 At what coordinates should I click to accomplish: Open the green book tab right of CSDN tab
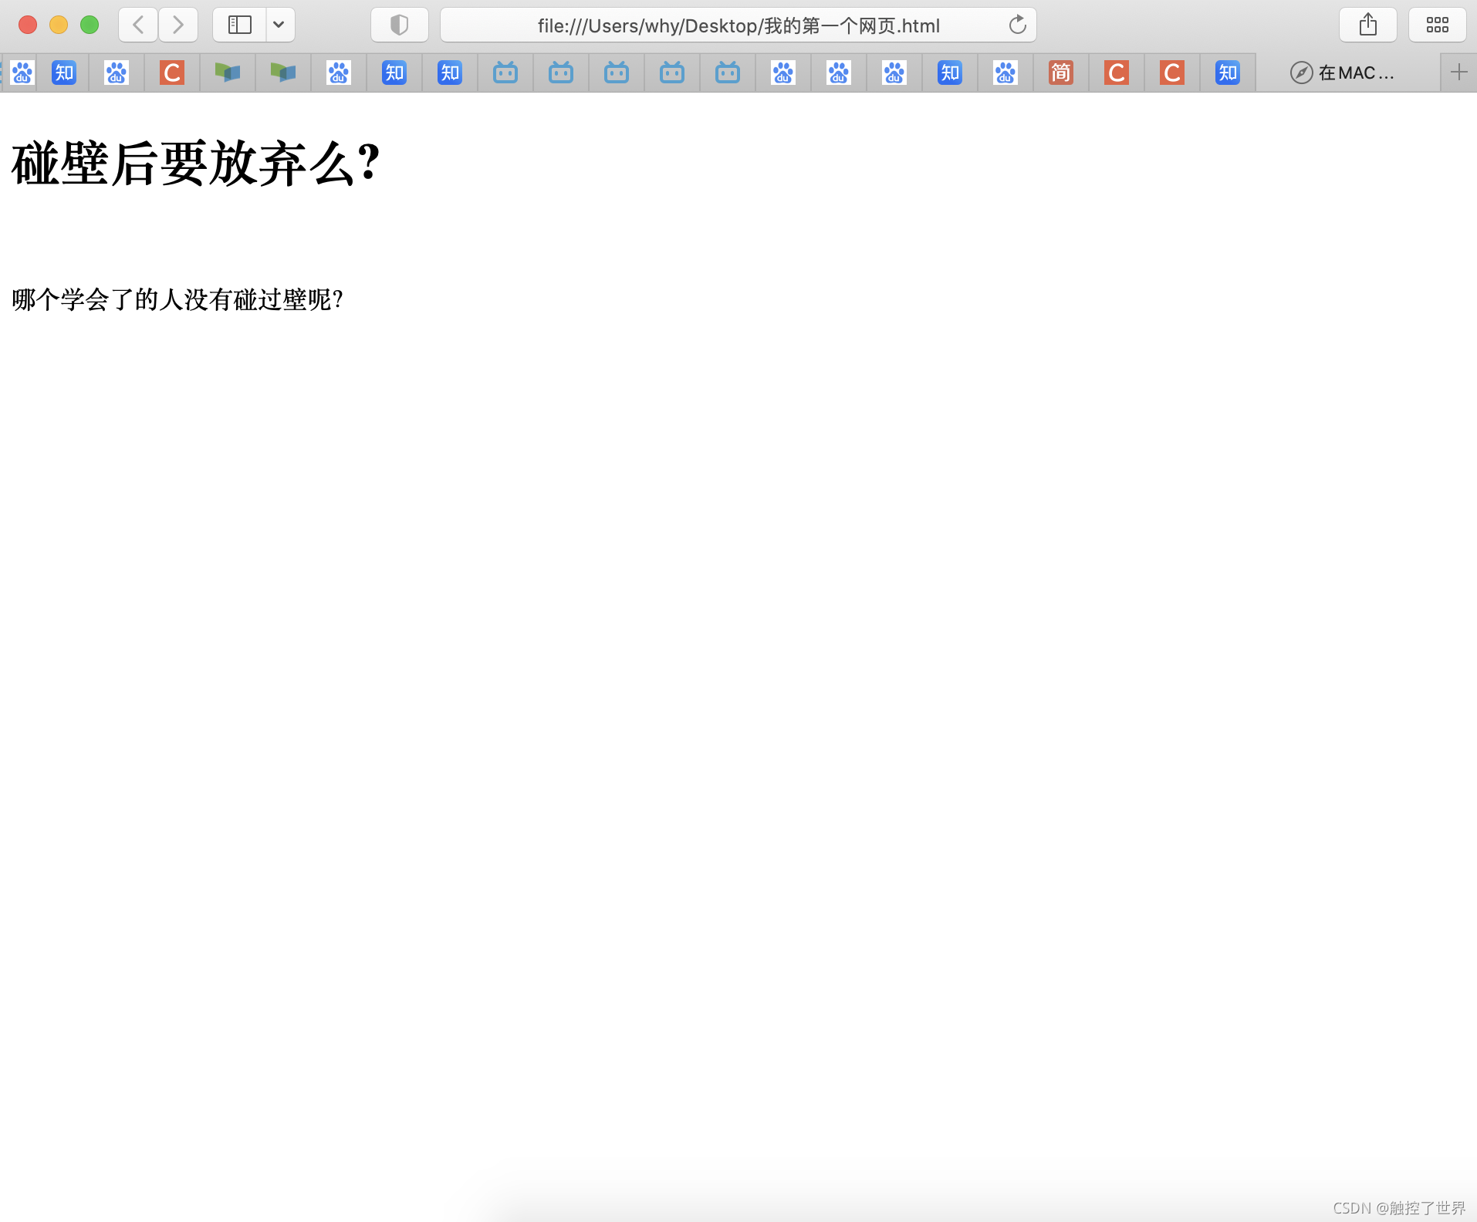[x=228, y=73]
